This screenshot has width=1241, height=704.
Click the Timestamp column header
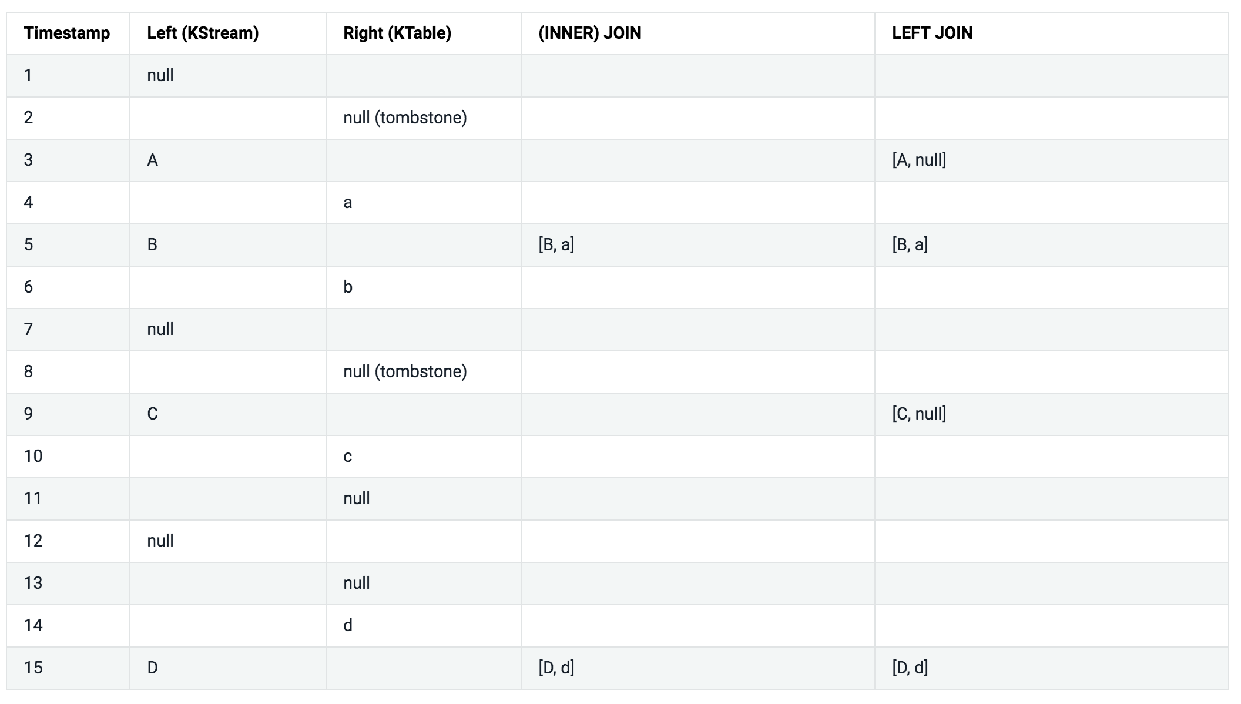point(67,33)
